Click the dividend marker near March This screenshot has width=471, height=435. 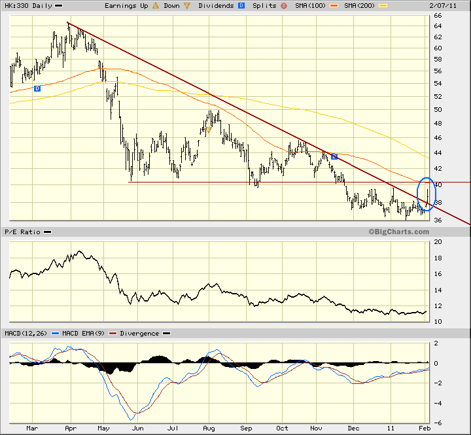tap(37, 88)
